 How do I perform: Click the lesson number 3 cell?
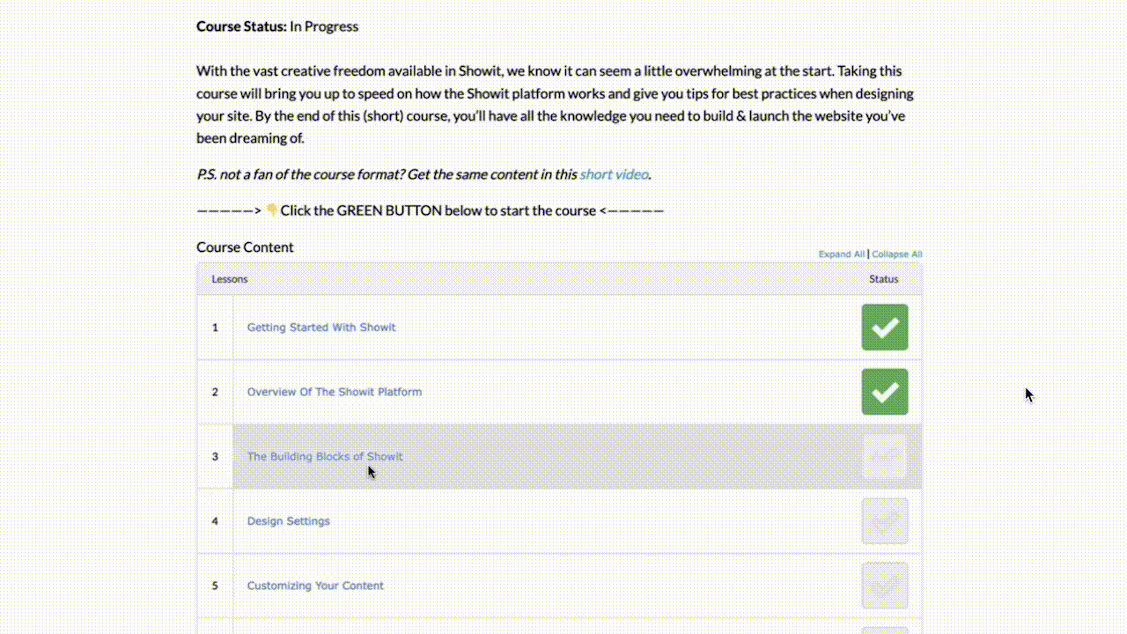215,456
